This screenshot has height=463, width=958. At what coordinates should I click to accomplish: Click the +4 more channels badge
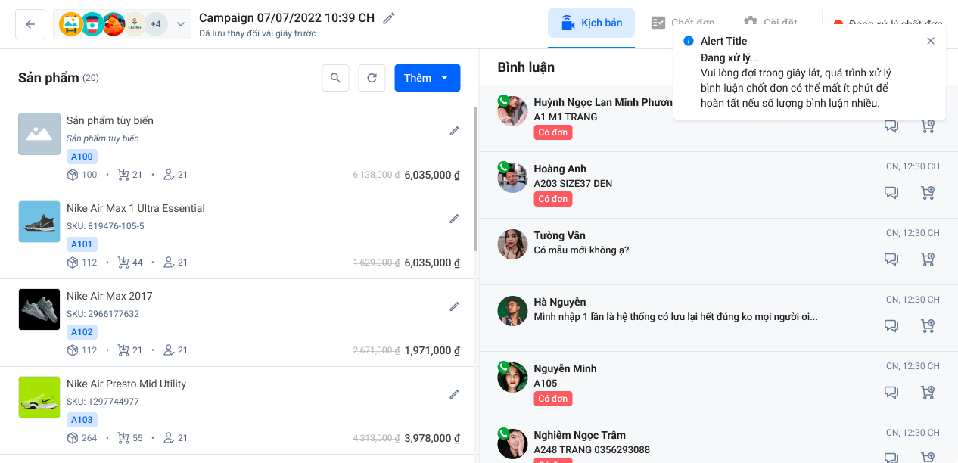(155, 24)
